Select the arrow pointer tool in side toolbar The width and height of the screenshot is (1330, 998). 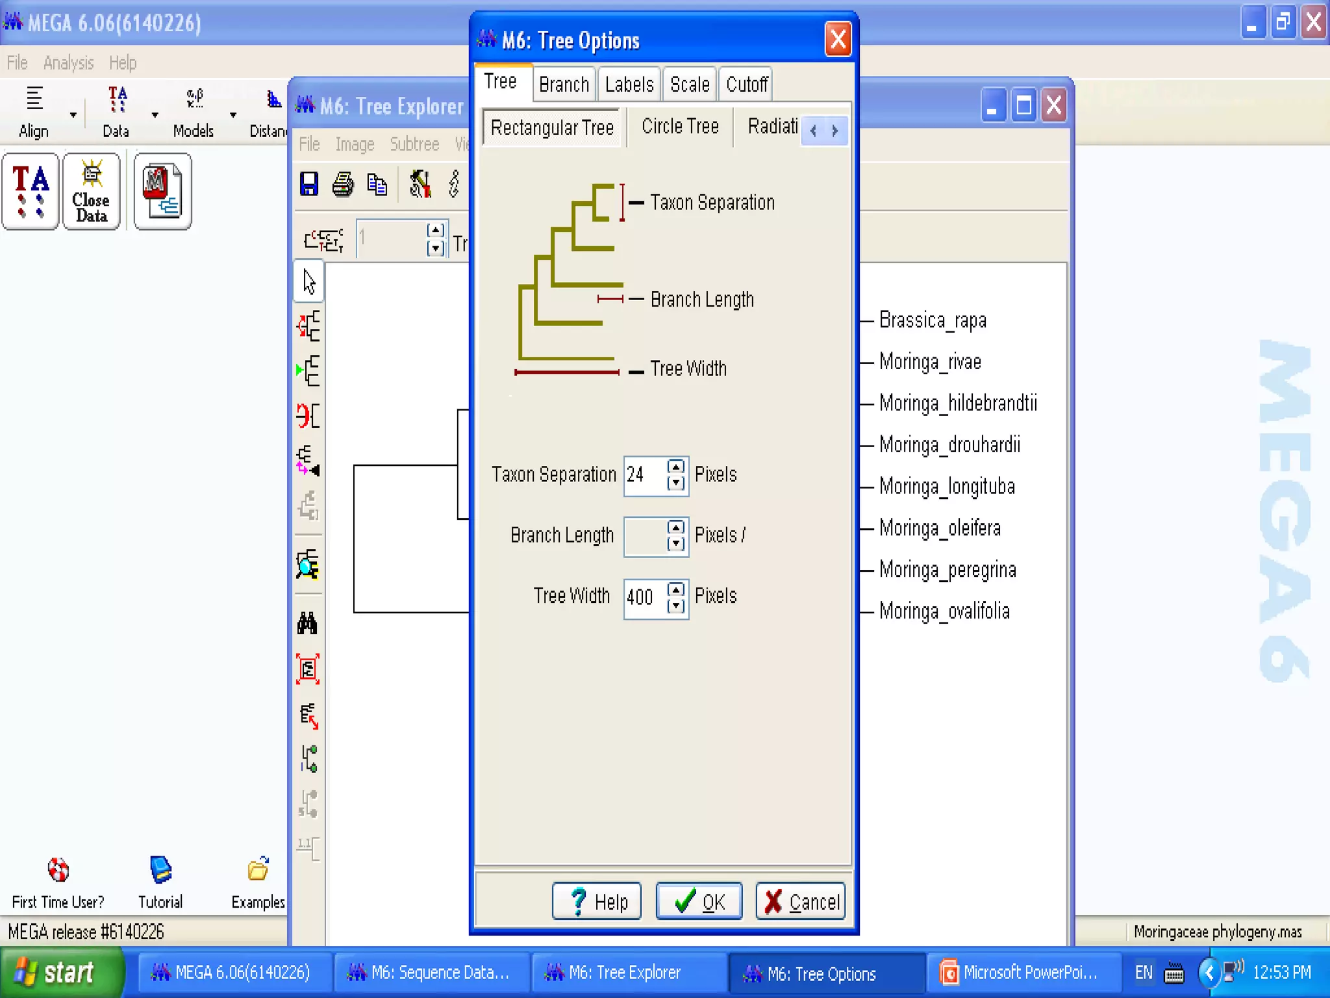pos(309,281)
